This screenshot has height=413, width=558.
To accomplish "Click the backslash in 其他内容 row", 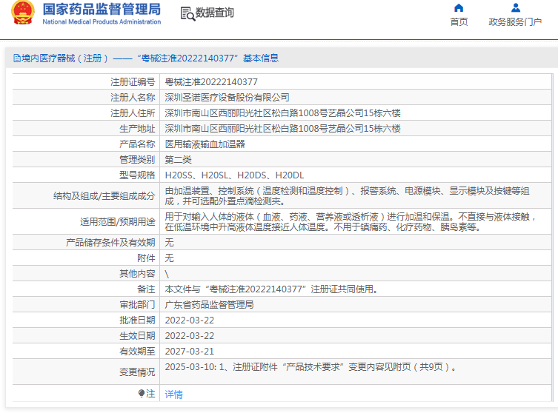I will tap(167, 274).
